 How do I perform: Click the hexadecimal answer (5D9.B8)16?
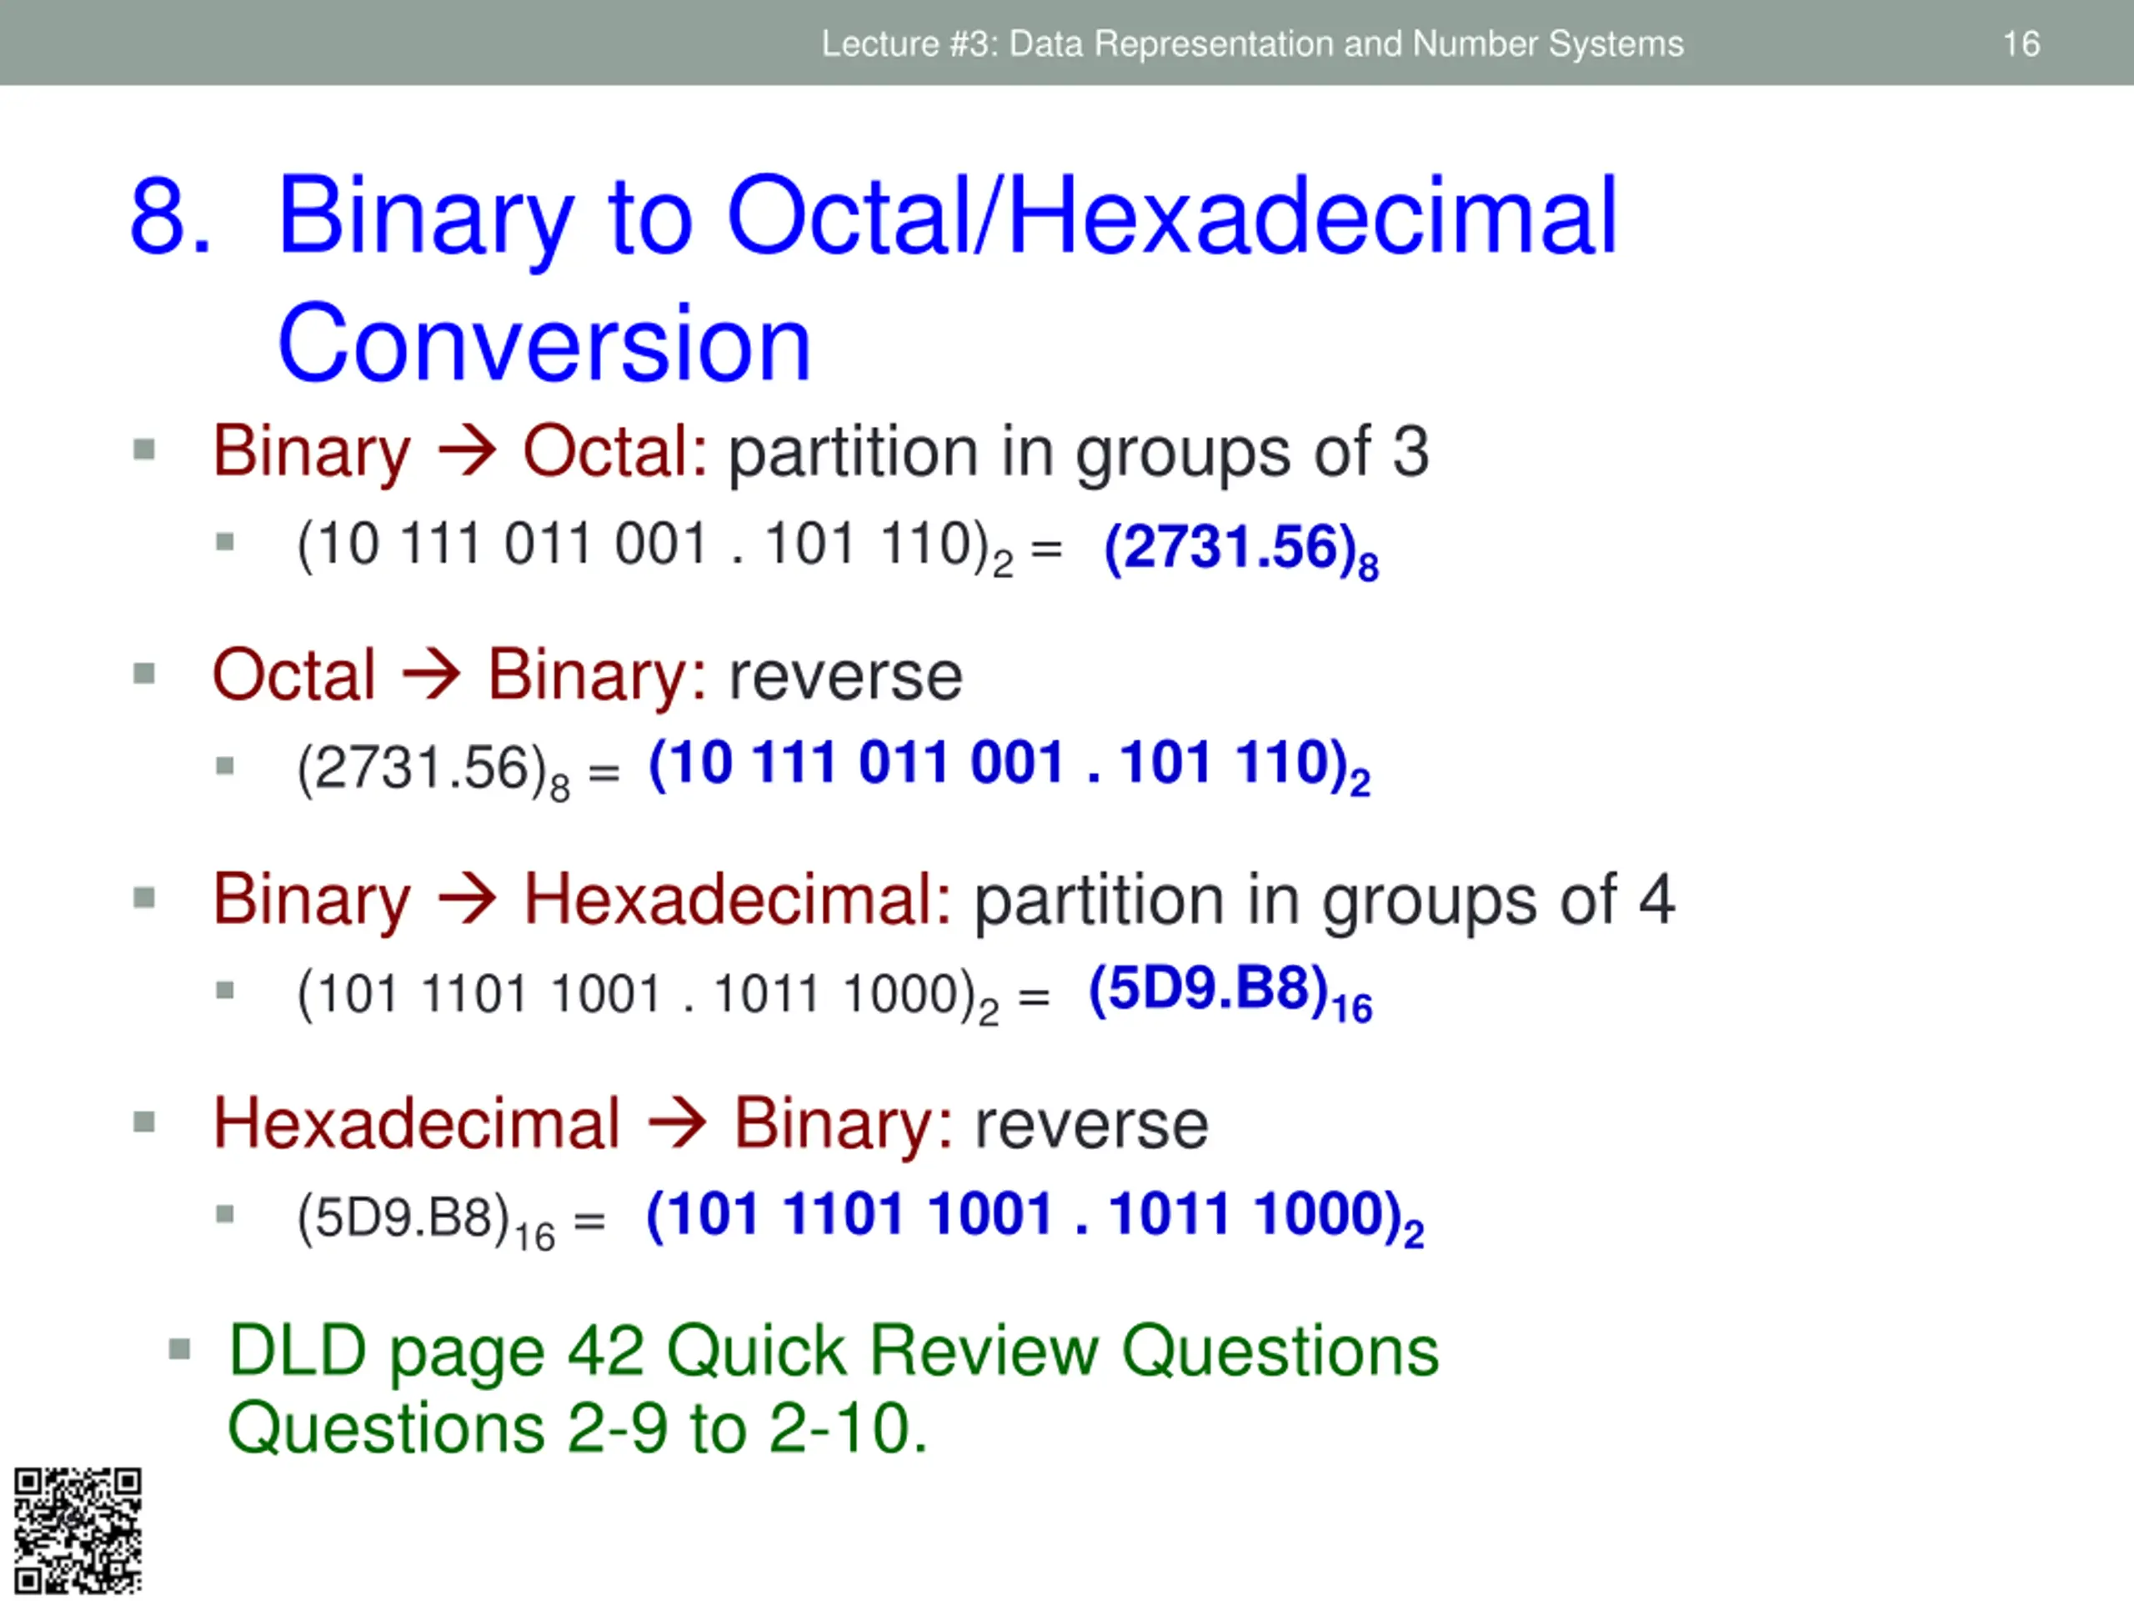(1230, 992)
